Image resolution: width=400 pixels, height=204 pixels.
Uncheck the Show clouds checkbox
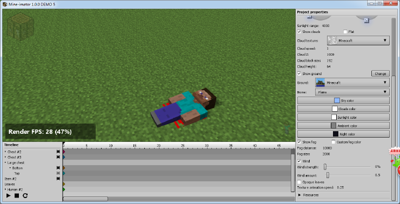(299, 32)
